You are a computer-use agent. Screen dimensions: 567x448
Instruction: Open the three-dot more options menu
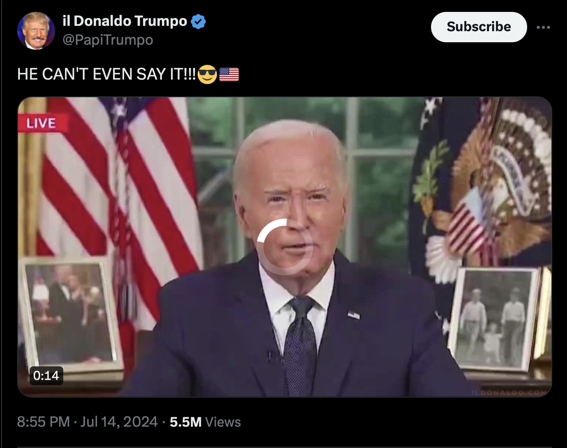point(543,27)
